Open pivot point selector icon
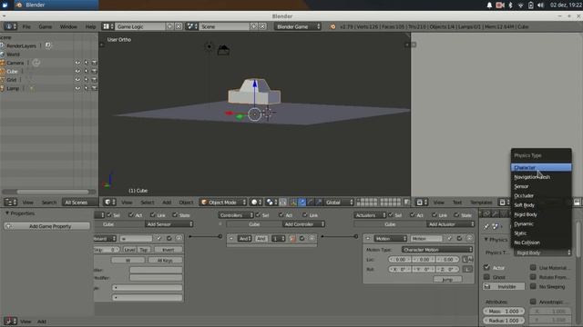Image resolution: width=583 pixels, height=327 pixels. tap(271, 202)
